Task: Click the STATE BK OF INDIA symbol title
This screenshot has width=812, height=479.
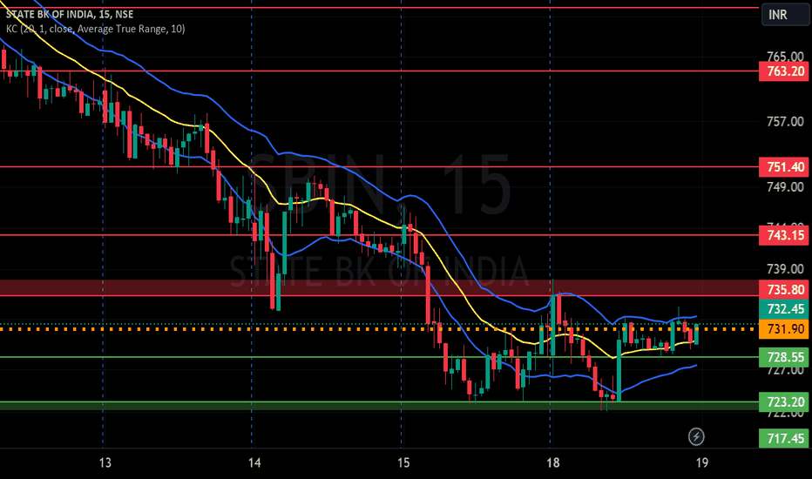Action: (70, 15)
